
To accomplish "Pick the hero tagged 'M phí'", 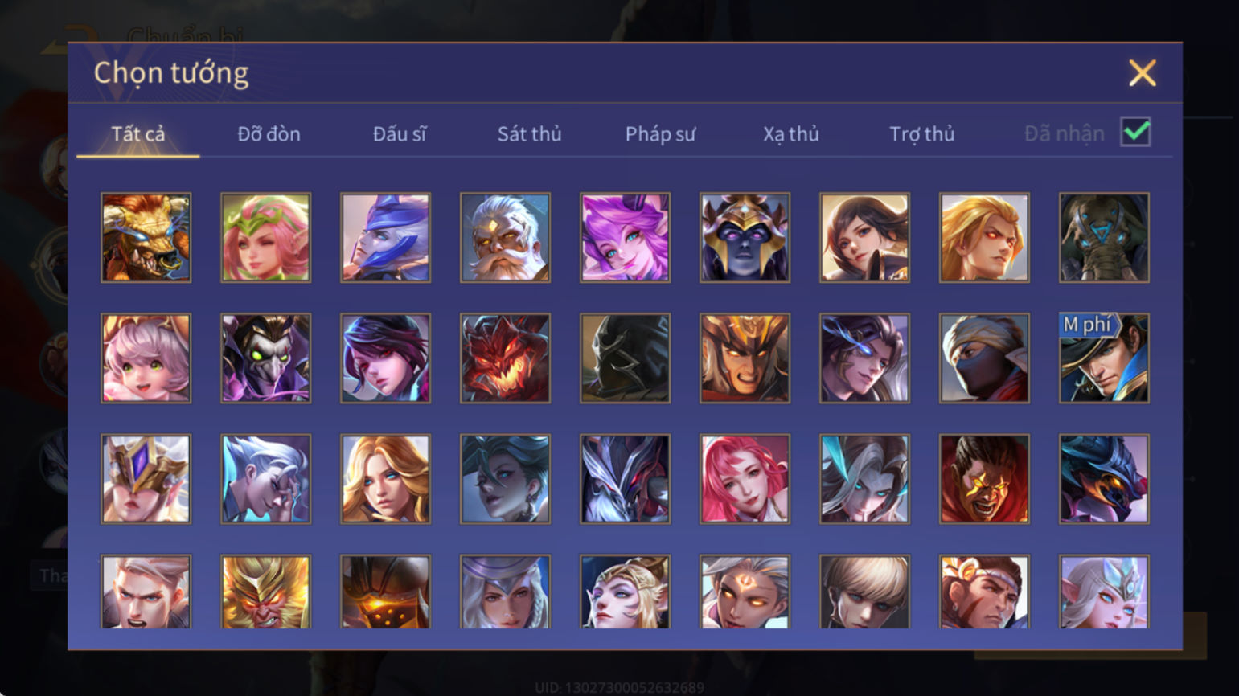I will [1104, 358].
